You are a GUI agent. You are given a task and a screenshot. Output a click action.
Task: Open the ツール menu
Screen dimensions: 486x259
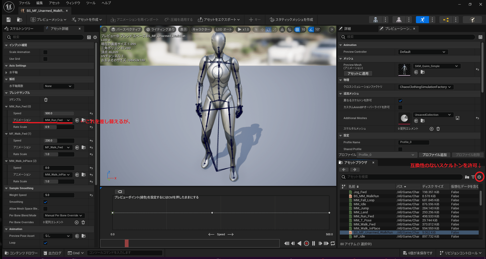pyautogui.click(x=91, y=3)
